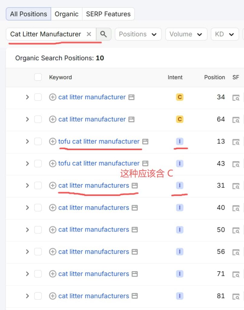The height and width of the screenshot is (310, 244).
Task: Add the position 13 tofu keyword to list
Action: [53, 142]
